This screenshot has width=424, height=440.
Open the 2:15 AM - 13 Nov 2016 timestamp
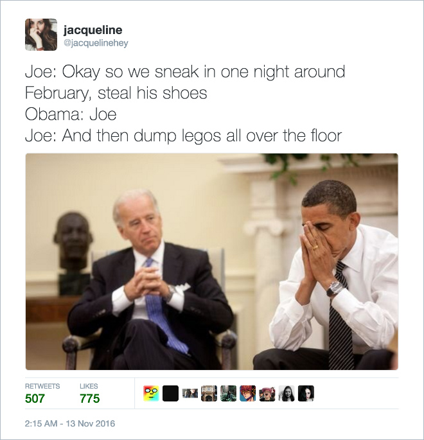pos(70,423)
